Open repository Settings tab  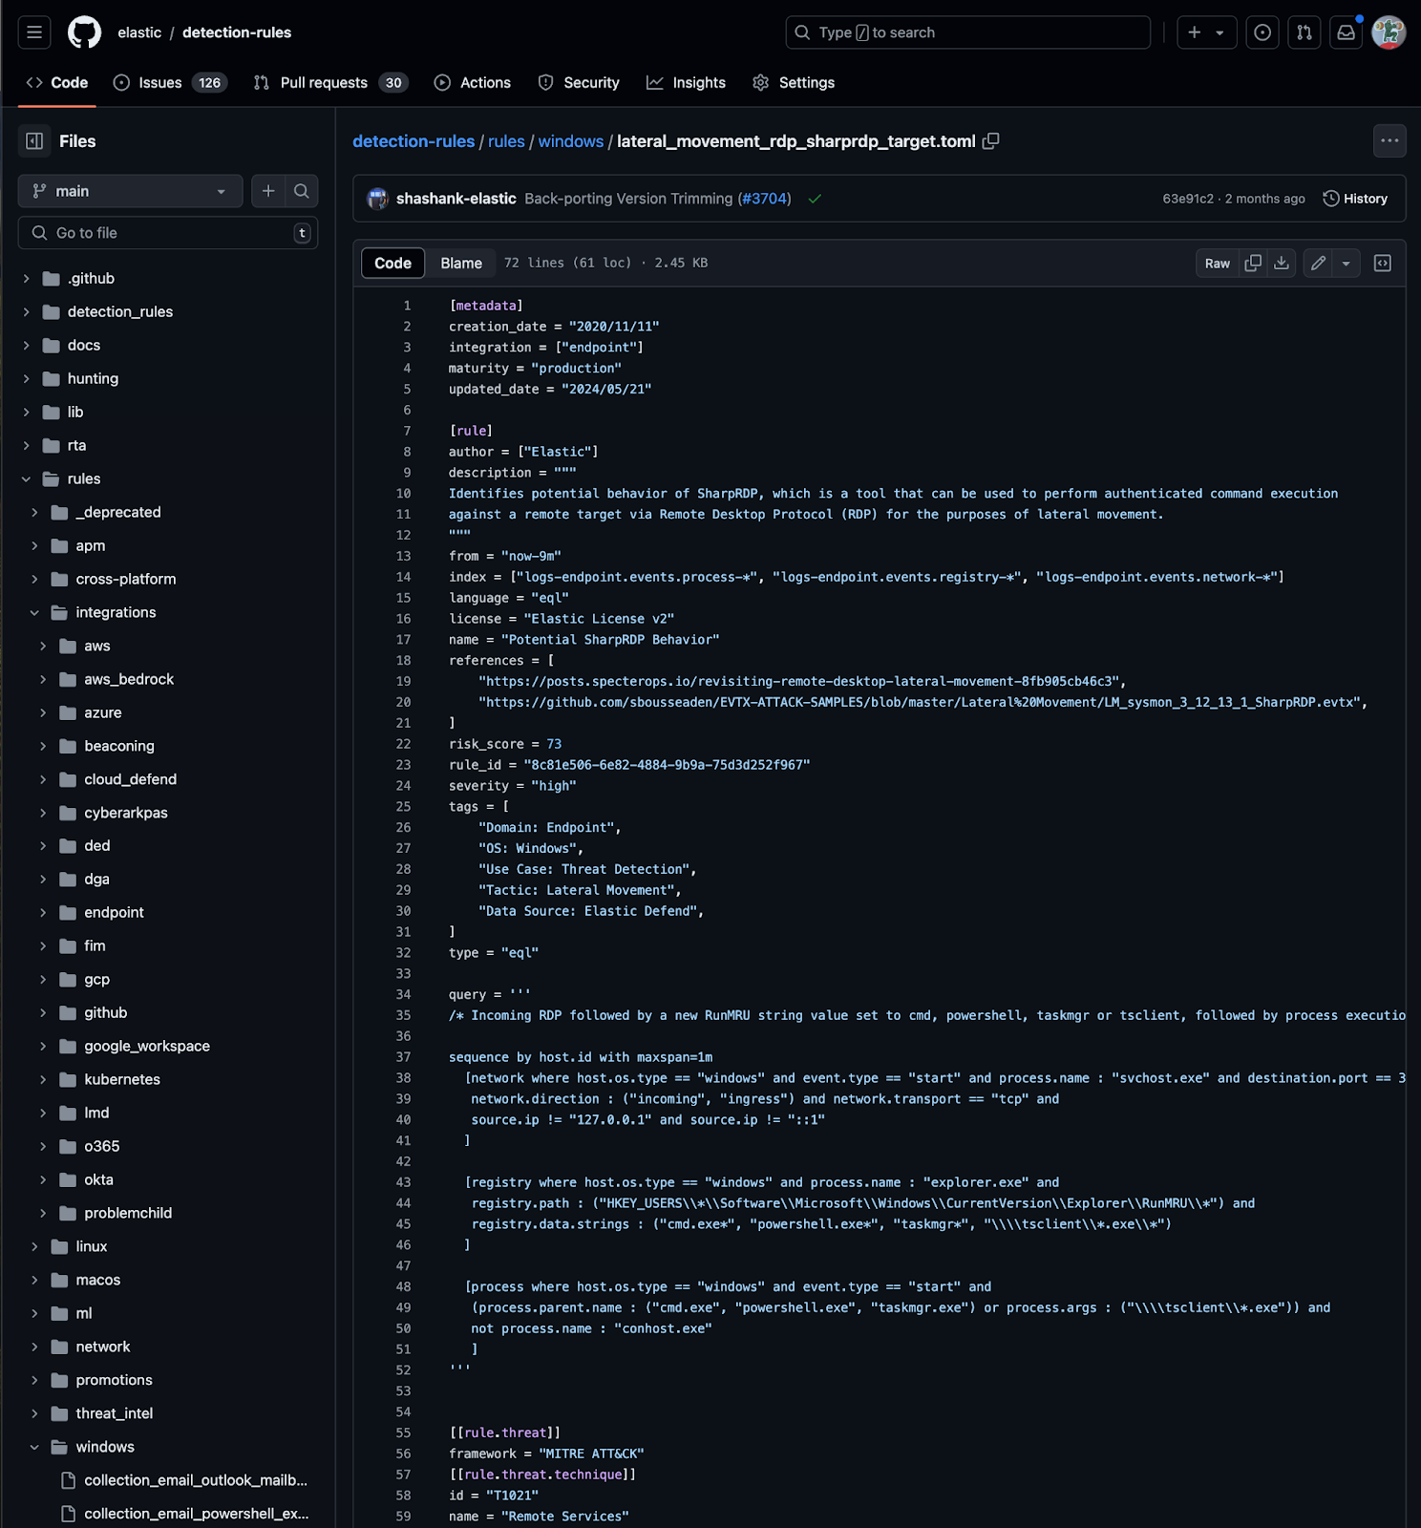[794, 83]
